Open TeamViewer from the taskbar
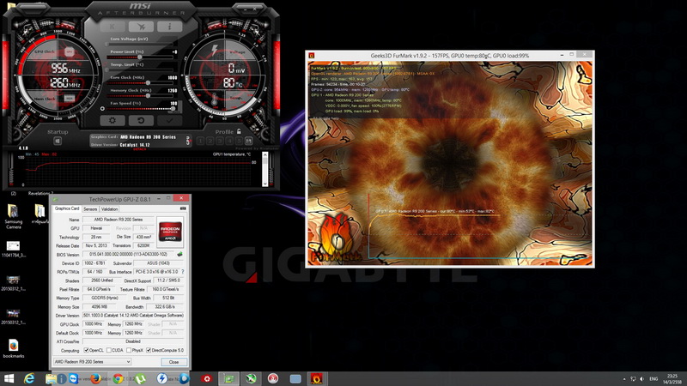 [73, 378]
